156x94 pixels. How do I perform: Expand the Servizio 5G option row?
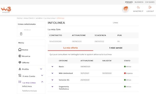(x=52, y=80)
